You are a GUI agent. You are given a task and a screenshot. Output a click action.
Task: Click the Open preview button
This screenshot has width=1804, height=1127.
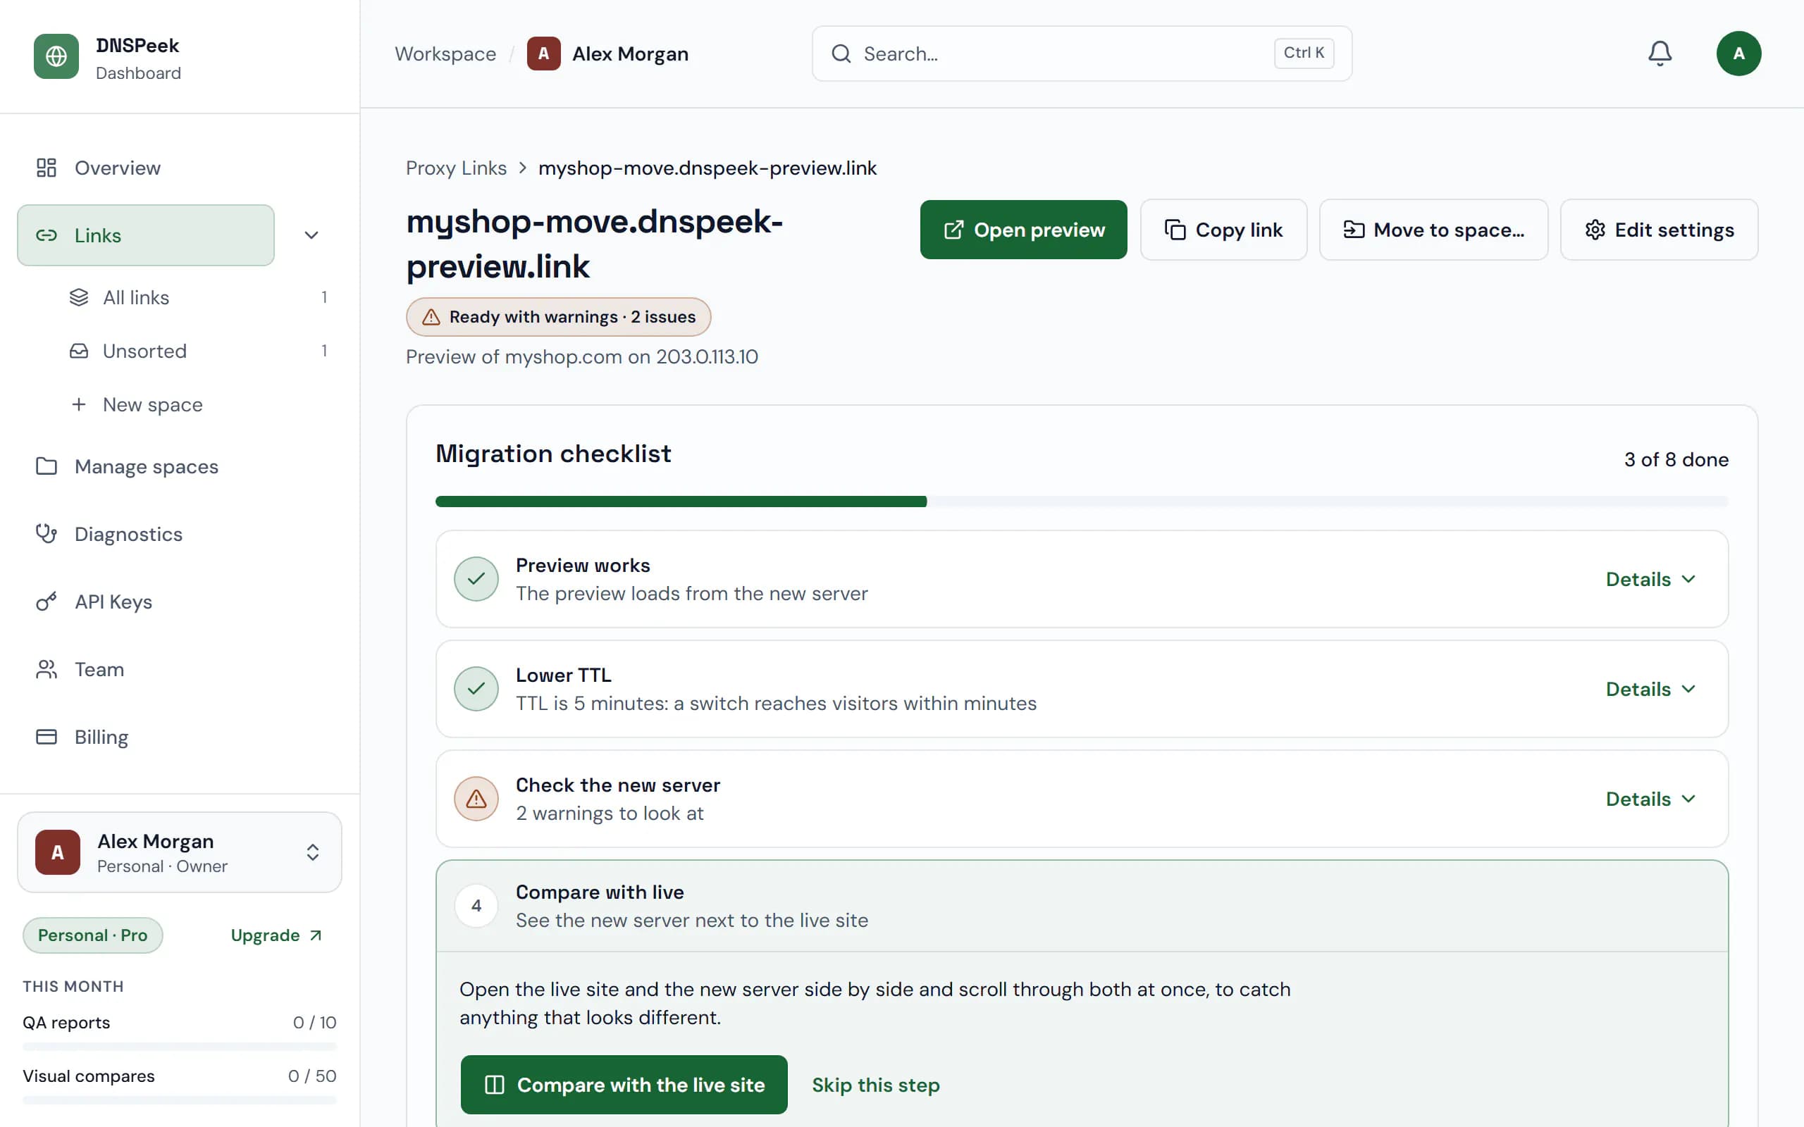[x=1023, y=230]
